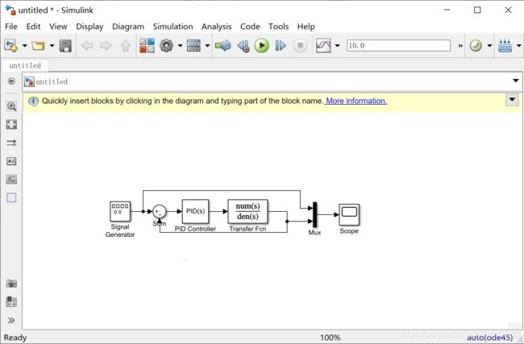524x344 pixels.
Task: Open the Simulation Data Inspector icon
Action: pos(323,45)
